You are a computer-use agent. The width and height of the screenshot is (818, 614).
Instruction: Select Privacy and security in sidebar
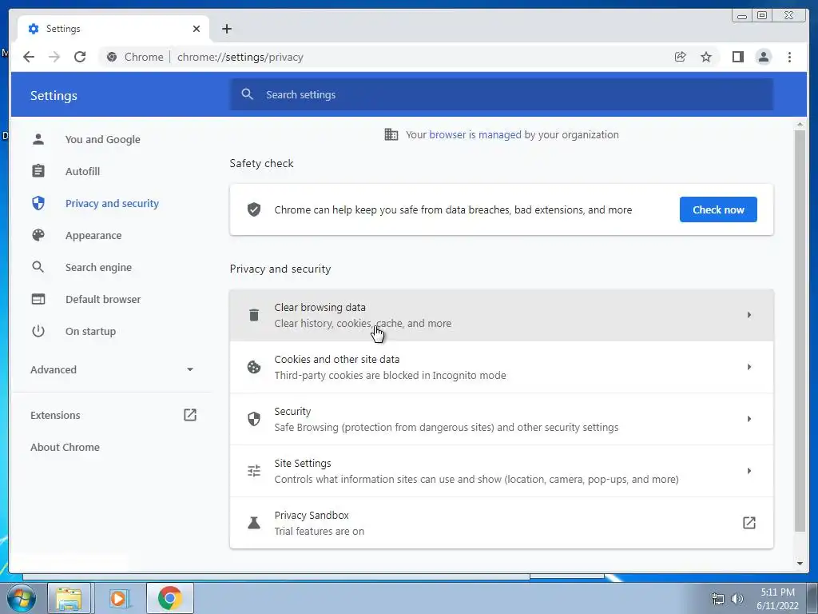tap(112, 204)
